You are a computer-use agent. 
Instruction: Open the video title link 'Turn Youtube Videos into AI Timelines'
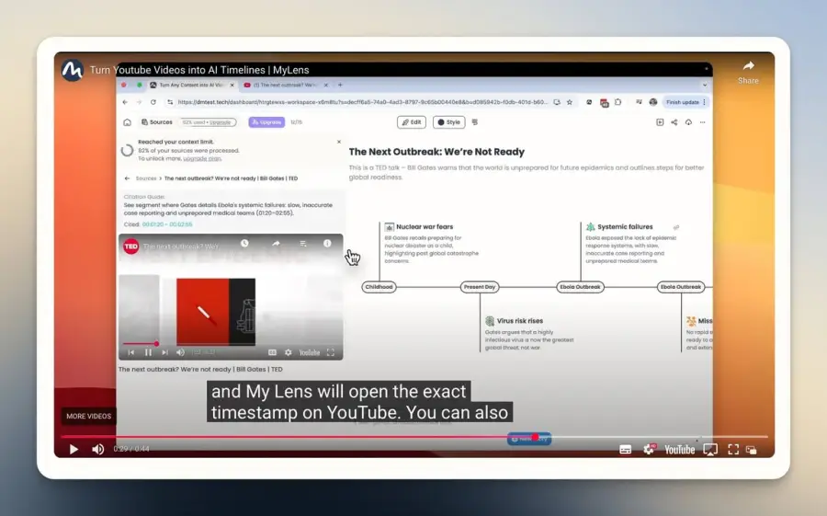click(199, 70)
